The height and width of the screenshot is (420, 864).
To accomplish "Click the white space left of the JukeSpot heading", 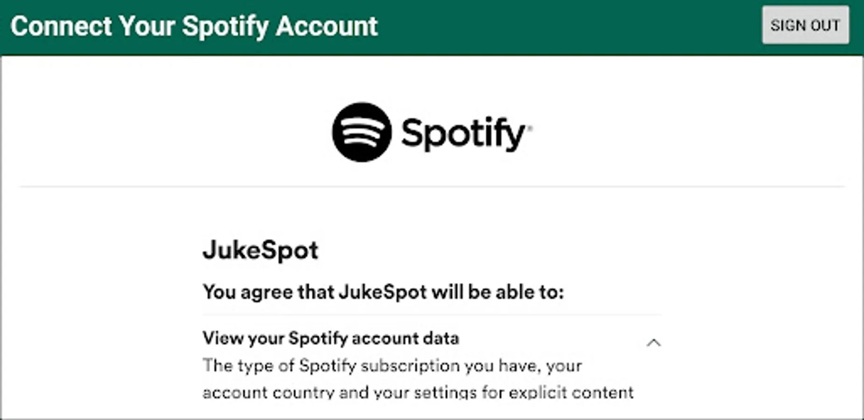I will click(103, 250).
